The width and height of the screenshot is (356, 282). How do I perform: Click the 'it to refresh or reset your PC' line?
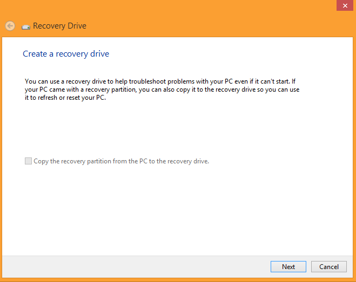[65, 98]
